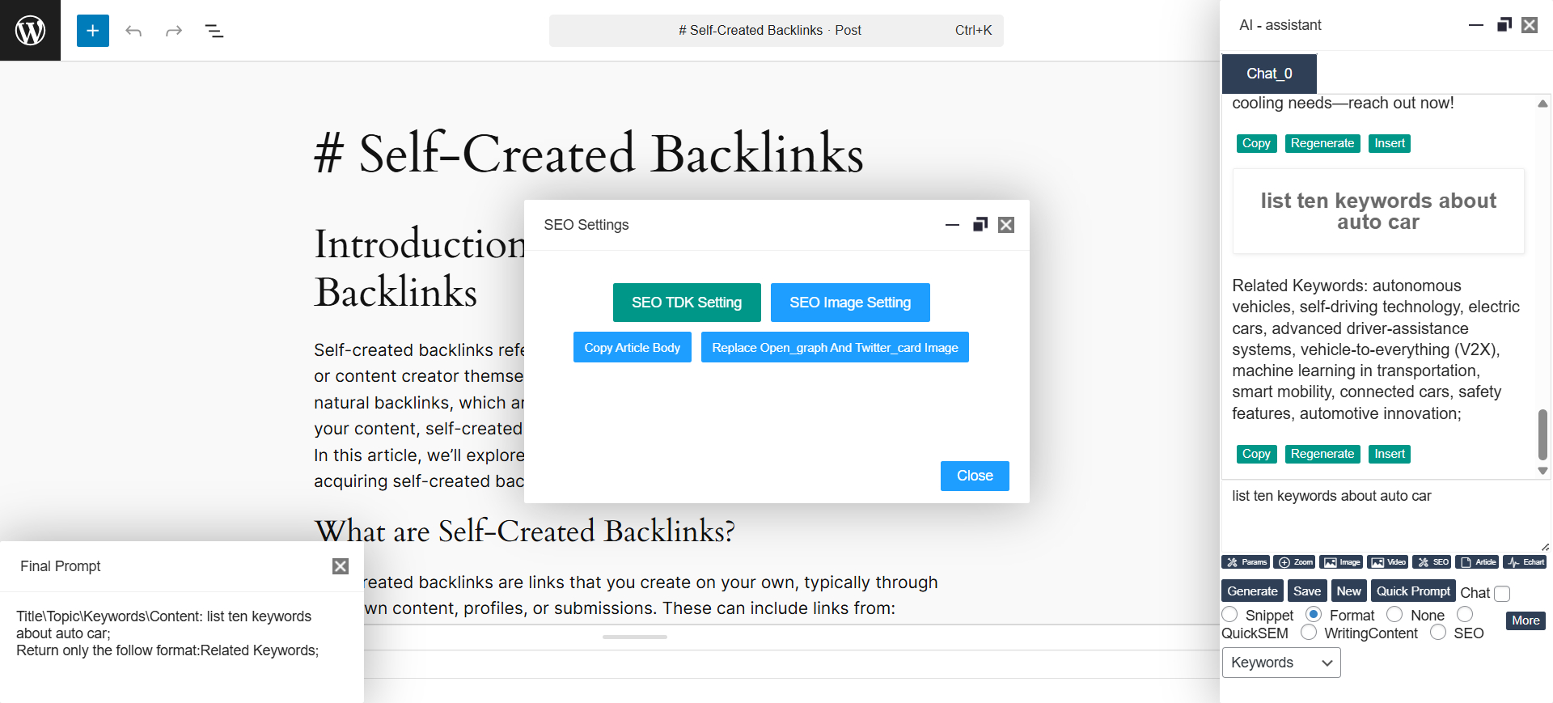Expand the Keywords dropdown
This screenshot has height=703, width=1553.
point(1281,663)
